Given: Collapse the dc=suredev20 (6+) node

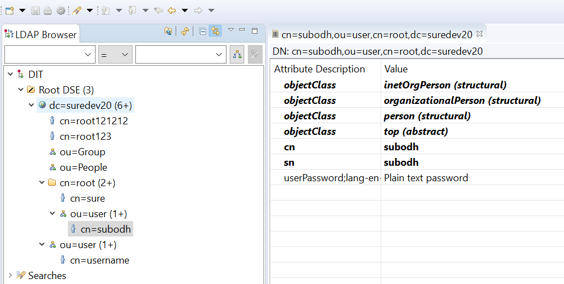Looking at the screenshot, I should [31, 106].
